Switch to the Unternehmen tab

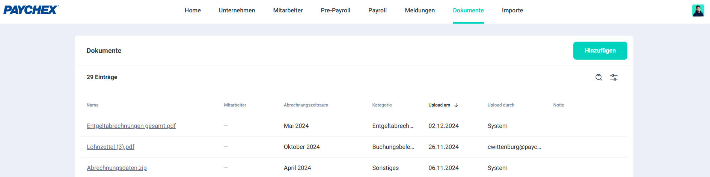(x=237, y=10)
